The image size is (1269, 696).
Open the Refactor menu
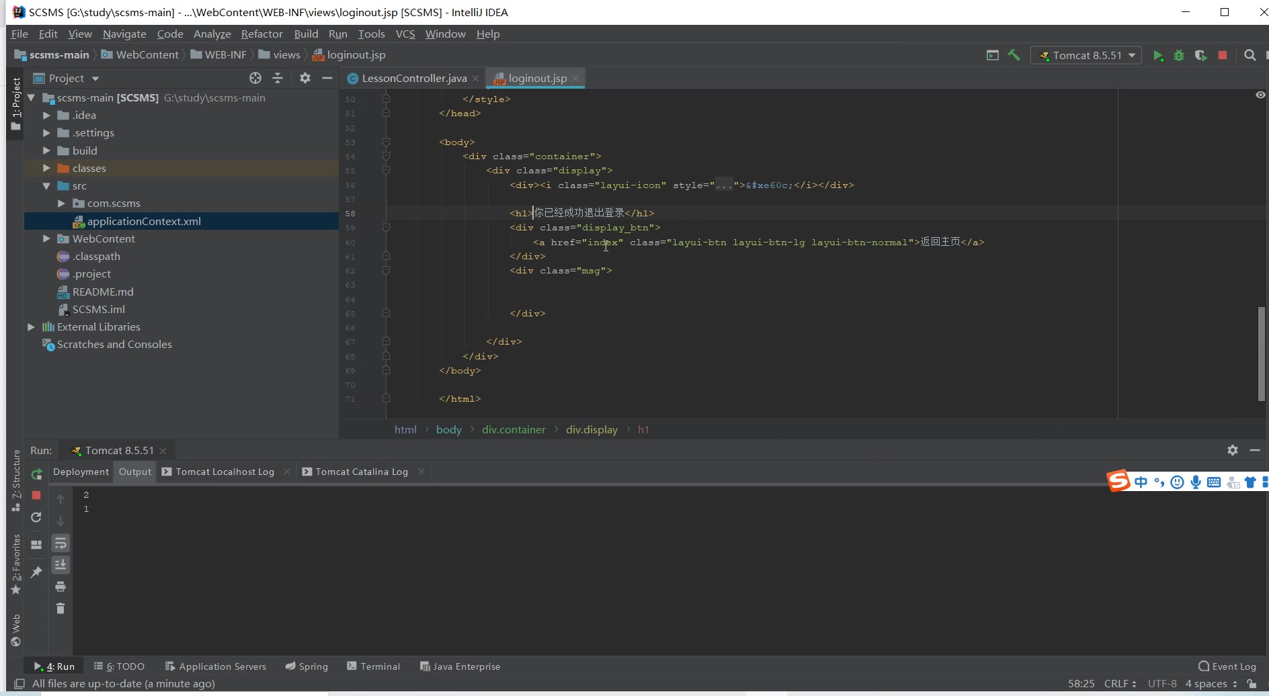[x=261, y=34]
